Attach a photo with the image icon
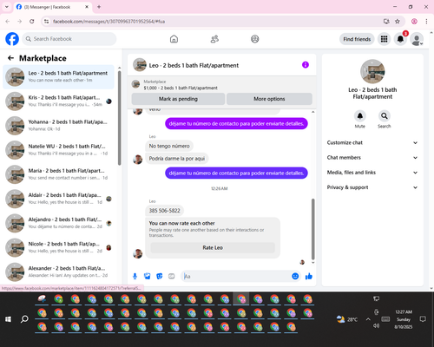The width and height of the screenshot is (434, 347). 148,276
